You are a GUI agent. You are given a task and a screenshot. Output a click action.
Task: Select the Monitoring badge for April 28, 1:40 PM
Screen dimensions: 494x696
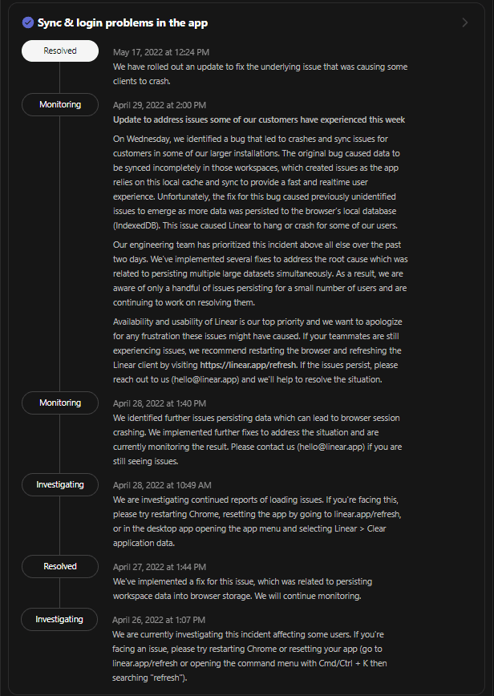click(x=60, y=403)
